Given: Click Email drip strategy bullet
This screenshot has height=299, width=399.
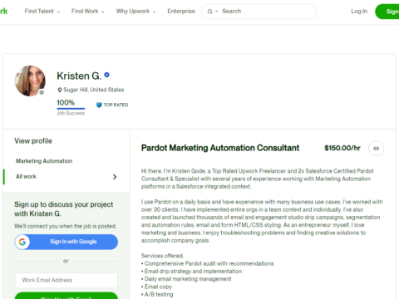Looking at the screenshot, I should pyautogui.click(x=191, y=271).
